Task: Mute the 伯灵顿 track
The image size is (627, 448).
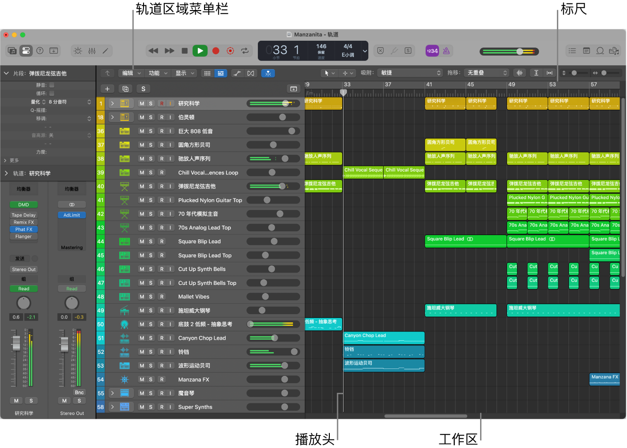Action: click(142, 117)
